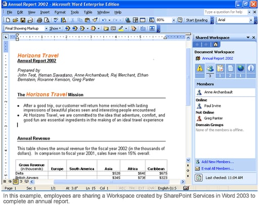Open the Tasks tab in Shared Workspace
Viewport: 259px width, 206px height.
220,71
